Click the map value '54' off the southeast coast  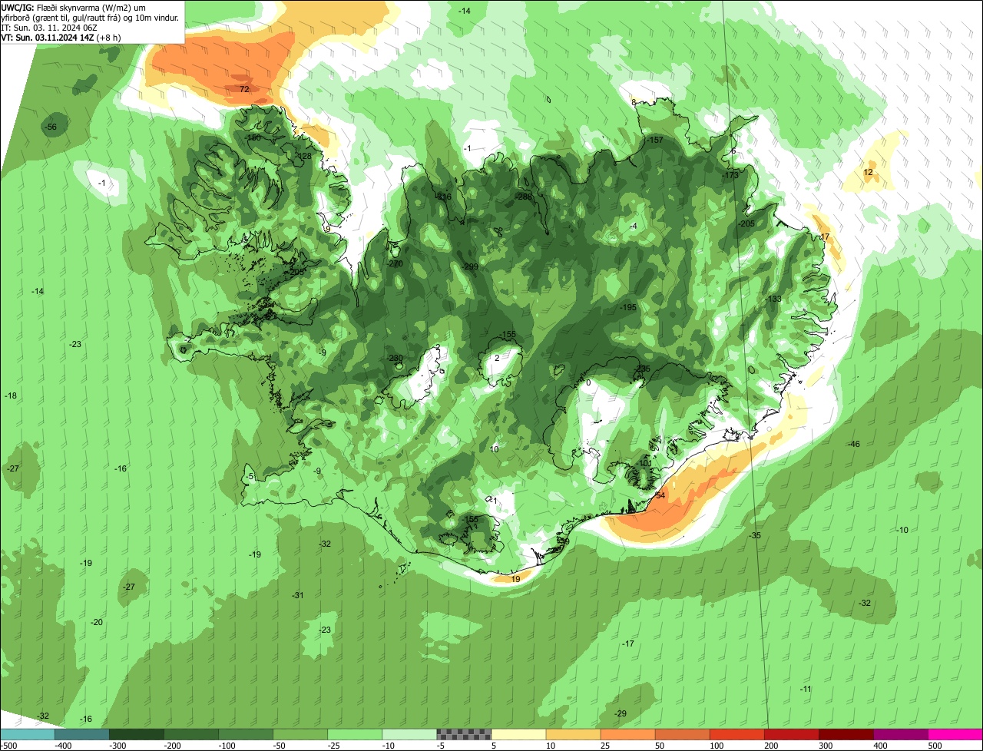click(660, 495)
